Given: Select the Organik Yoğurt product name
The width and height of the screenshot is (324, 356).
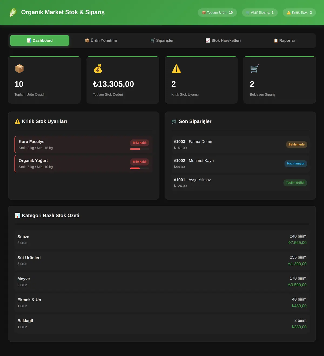Looking at the screenshot, I should click(x=33, y=161).
